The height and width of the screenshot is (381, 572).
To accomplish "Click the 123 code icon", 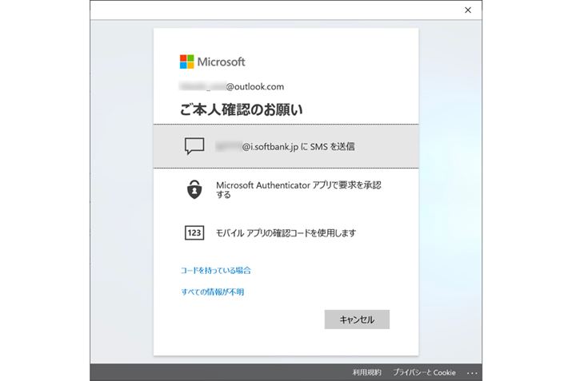I will tap(194, 232).
